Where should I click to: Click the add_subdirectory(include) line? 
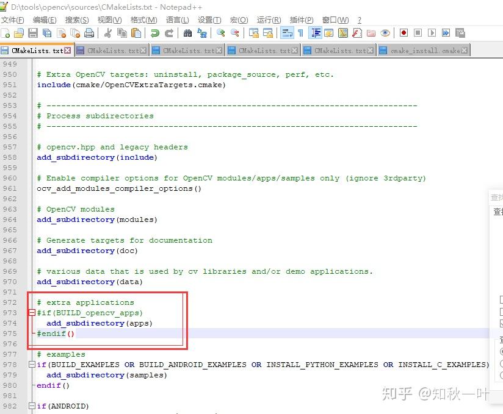pos(97,157)
